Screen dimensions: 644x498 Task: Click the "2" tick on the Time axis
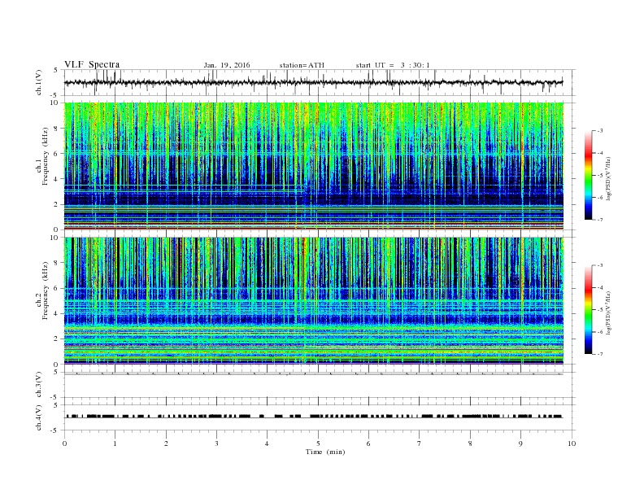tap(166, 443)
